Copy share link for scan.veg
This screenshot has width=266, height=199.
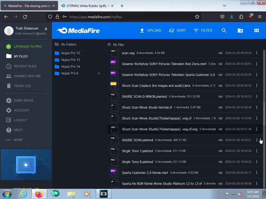(x=220, y=53)
